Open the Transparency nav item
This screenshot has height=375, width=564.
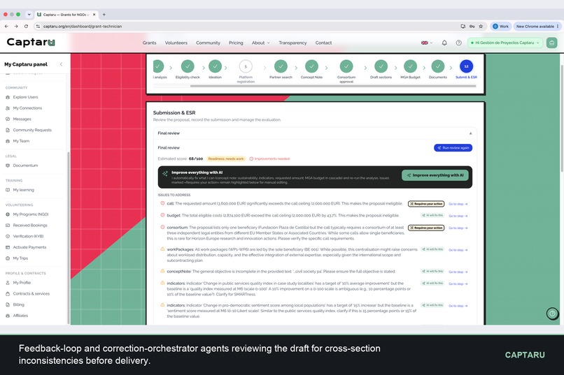pyautogui.click(x=292, y=43)
